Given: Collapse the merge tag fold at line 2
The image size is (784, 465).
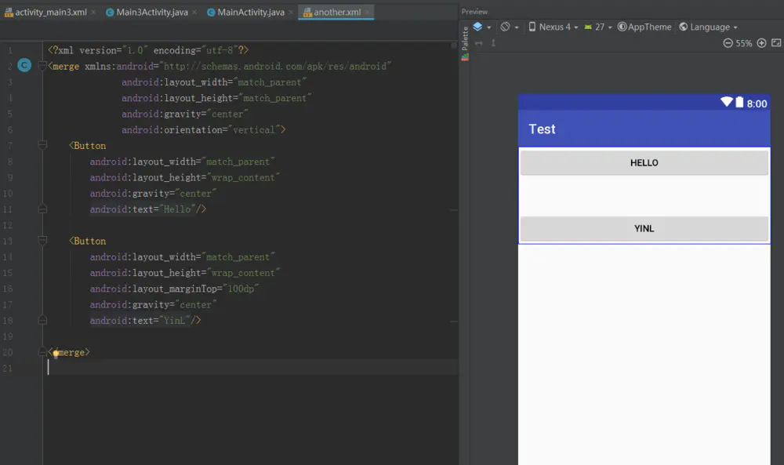Looking at the screenshot, I should click(x=42, y=66).
